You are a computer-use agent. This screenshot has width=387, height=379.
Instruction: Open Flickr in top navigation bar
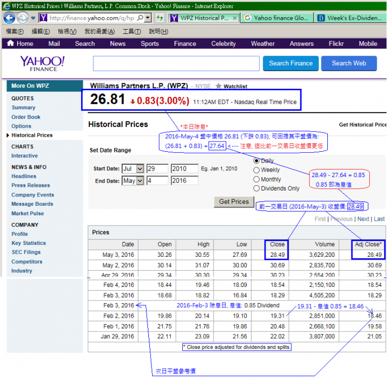tap(336, 44)
